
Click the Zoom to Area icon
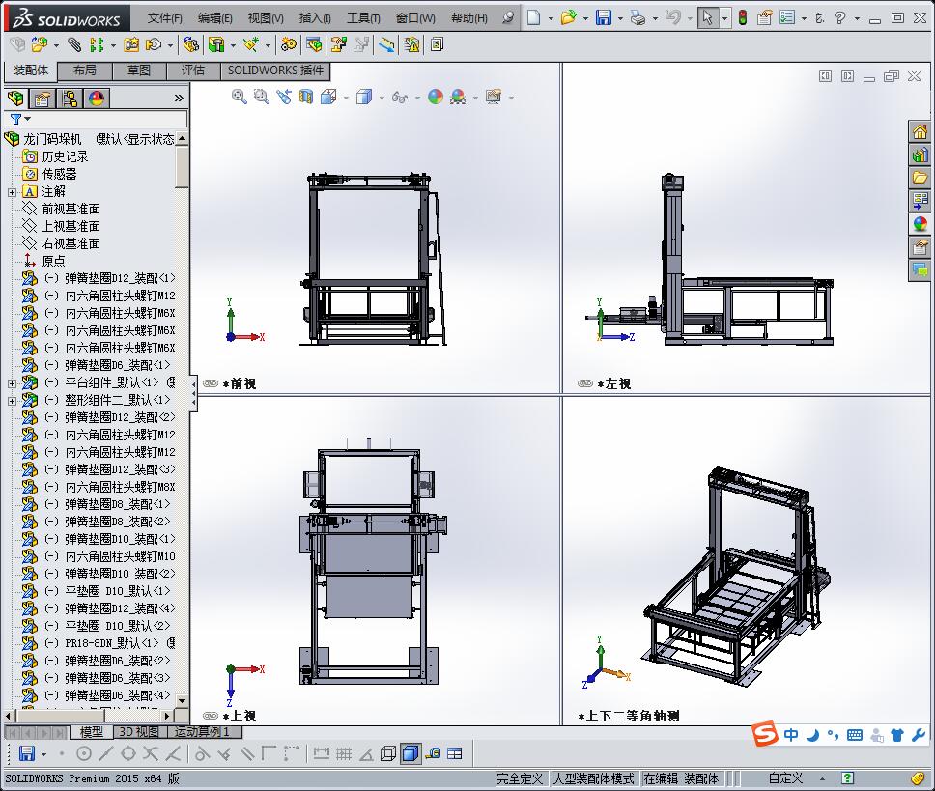(x=261, y=97)
